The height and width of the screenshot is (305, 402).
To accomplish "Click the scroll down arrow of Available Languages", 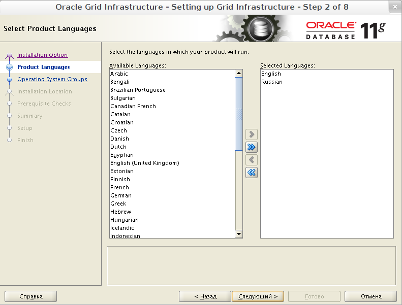I will [x=239, y=234].
